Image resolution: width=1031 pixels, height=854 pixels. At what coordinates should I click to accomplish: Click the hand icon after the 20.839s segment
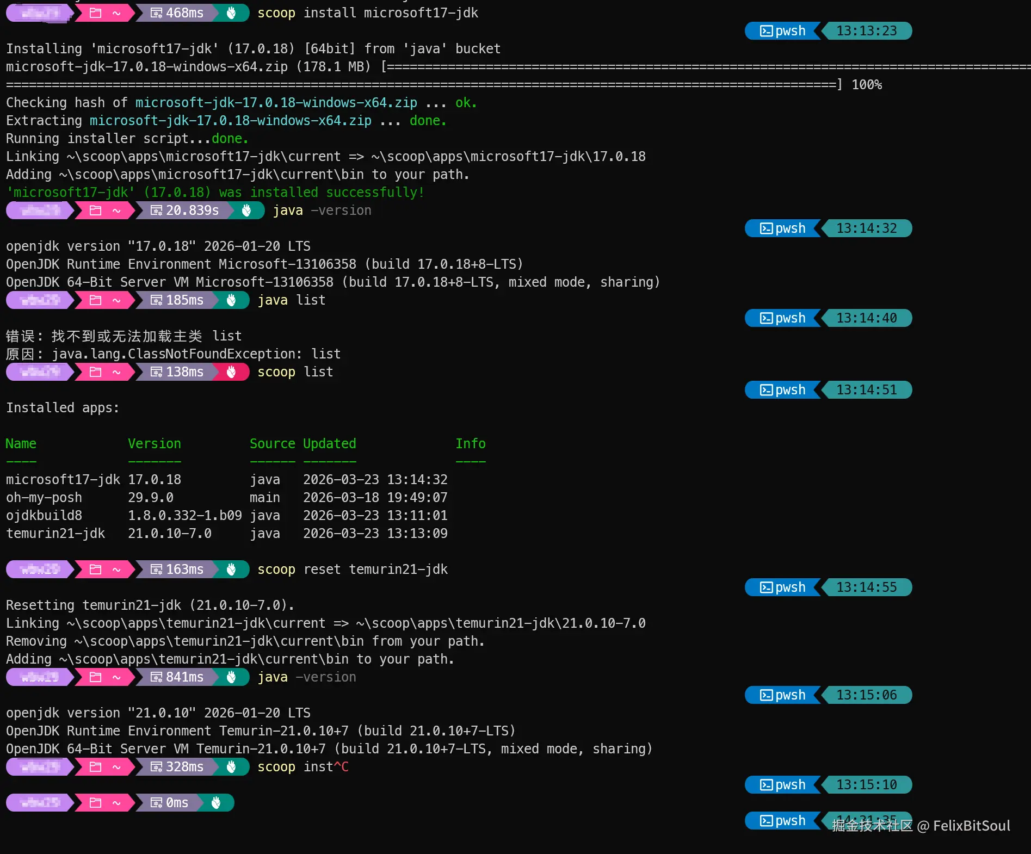(246, 211)
